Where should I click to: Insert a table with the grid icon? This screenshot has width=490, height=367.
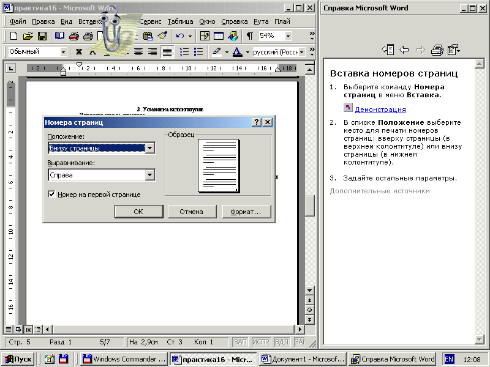[x=219, y=36]
